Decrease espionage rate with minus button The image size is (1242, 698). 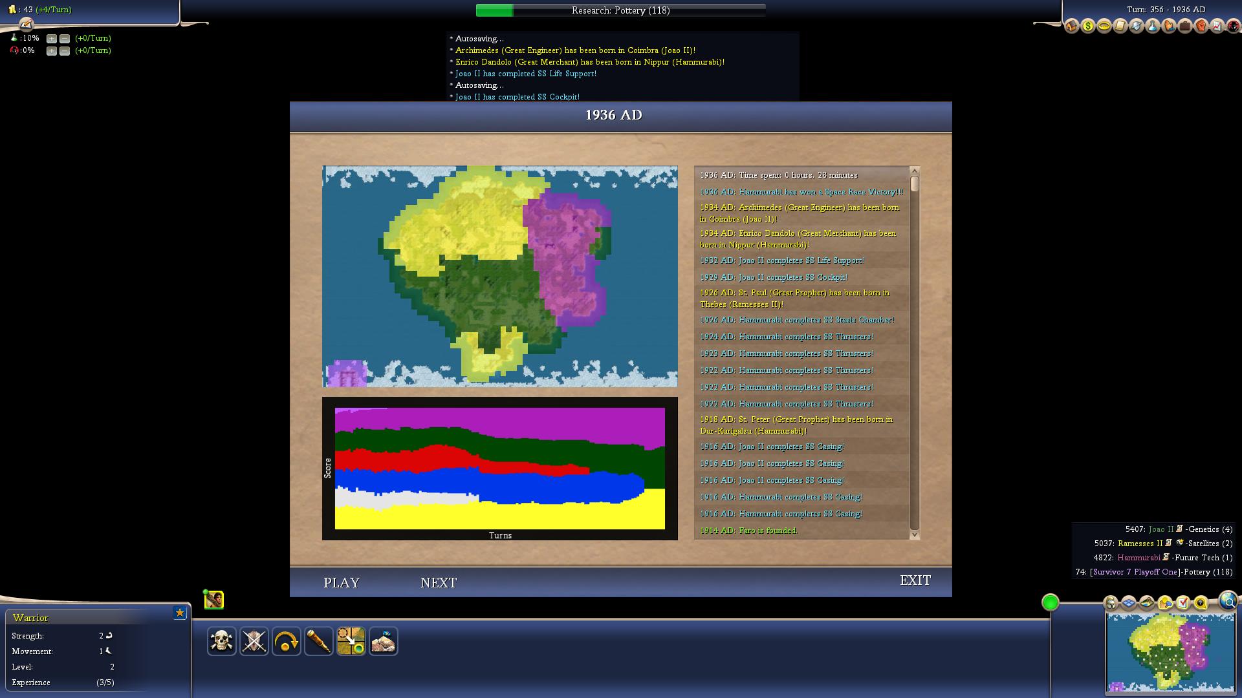point(65,51)
